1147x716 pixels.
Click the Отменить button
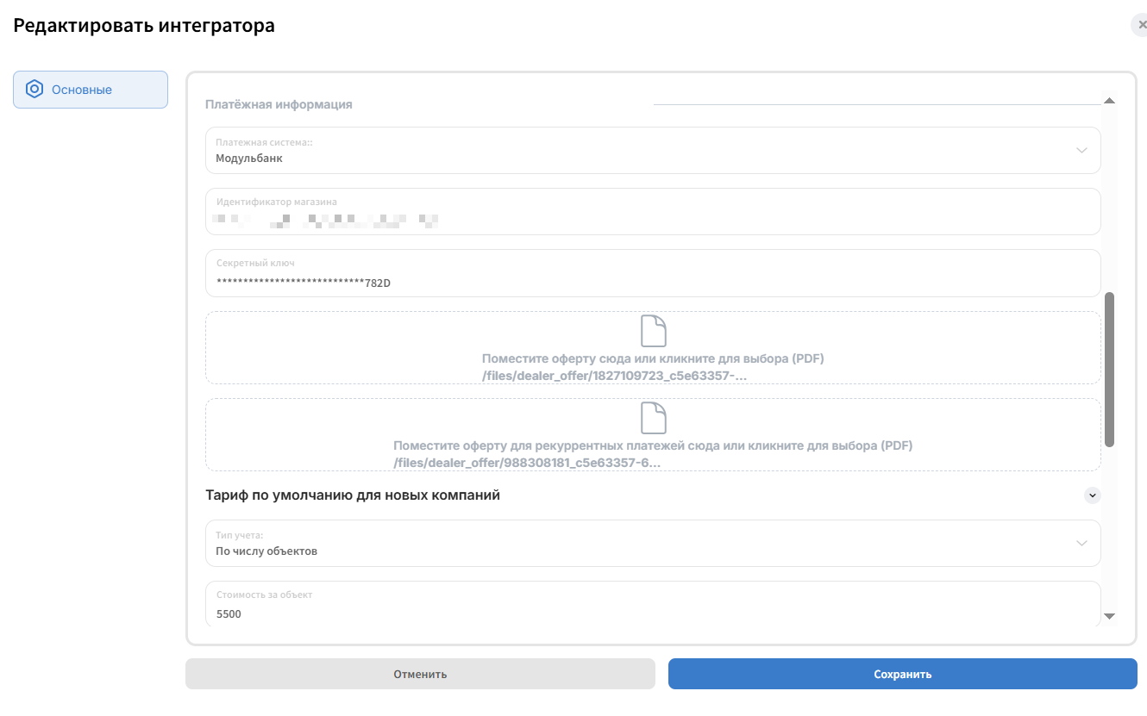point(420,674)
